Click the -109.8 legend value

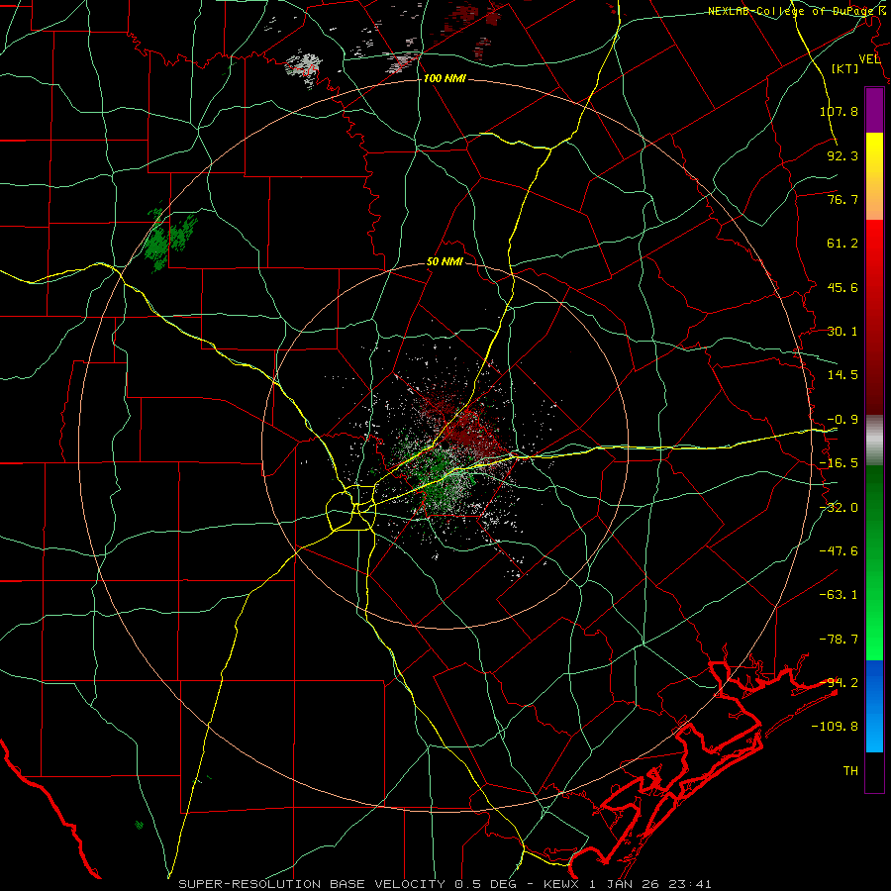(835, 727)
